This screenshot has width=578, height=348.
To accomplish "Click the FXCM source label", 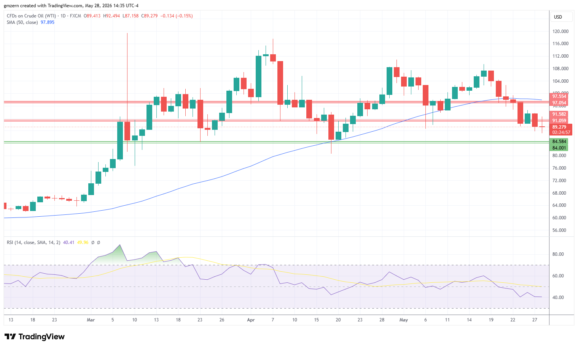I will tap(75, 16).
